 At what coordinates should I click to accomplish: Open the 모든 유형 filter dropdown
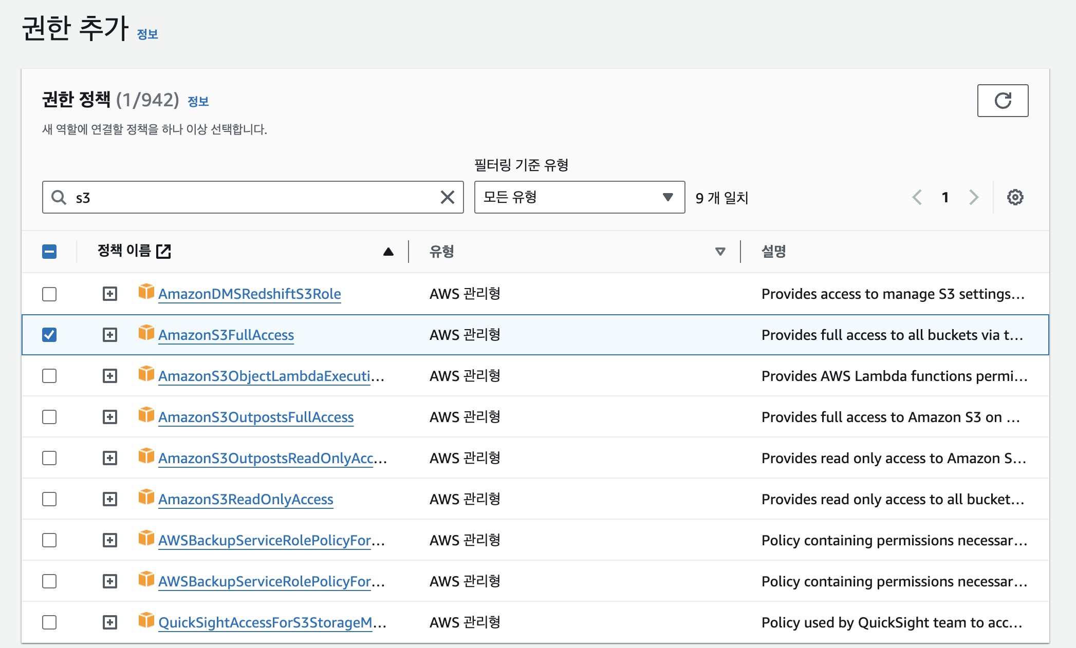579,197
